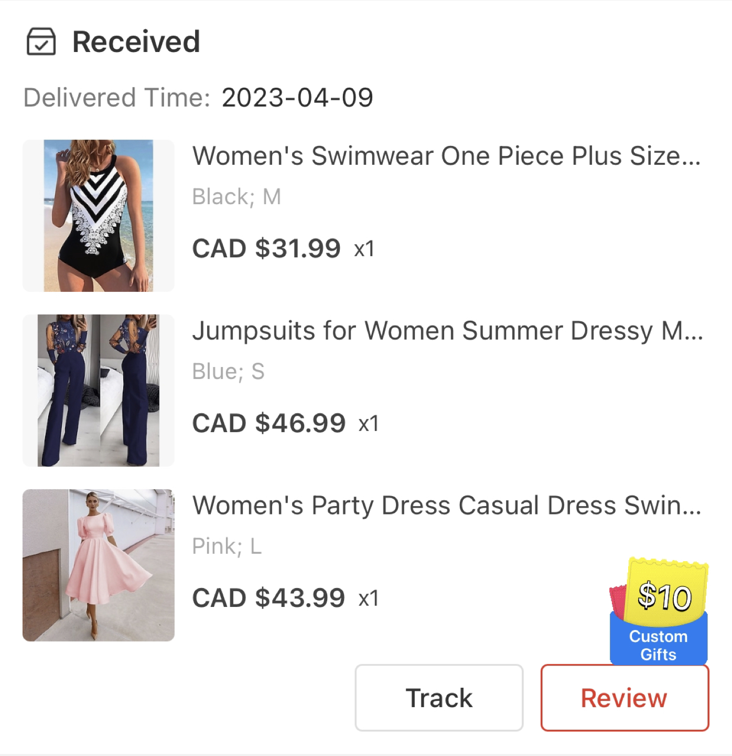Select the Blue; S variant text
The image size is (732, 756).
[228, 372]
